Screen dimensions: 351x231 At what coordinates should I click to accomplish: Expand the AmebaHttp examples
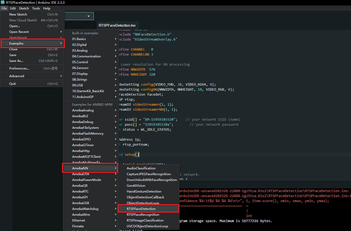(x=91, y=151)
